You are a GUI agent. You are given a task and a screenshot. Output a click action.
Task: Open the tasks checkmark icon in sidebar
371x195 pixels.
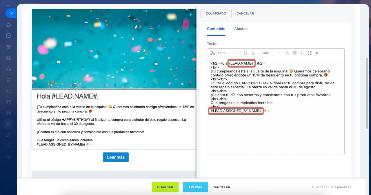(x=8, y=36)
